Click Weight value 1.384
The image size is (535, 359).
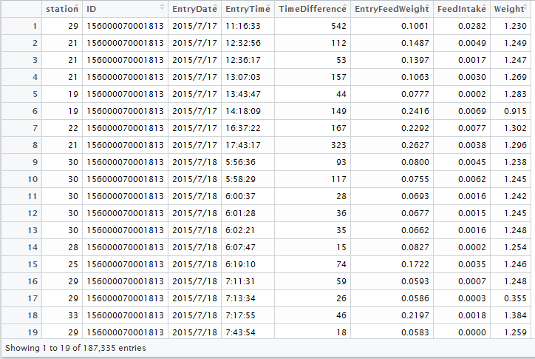click(x=515, y=315)
